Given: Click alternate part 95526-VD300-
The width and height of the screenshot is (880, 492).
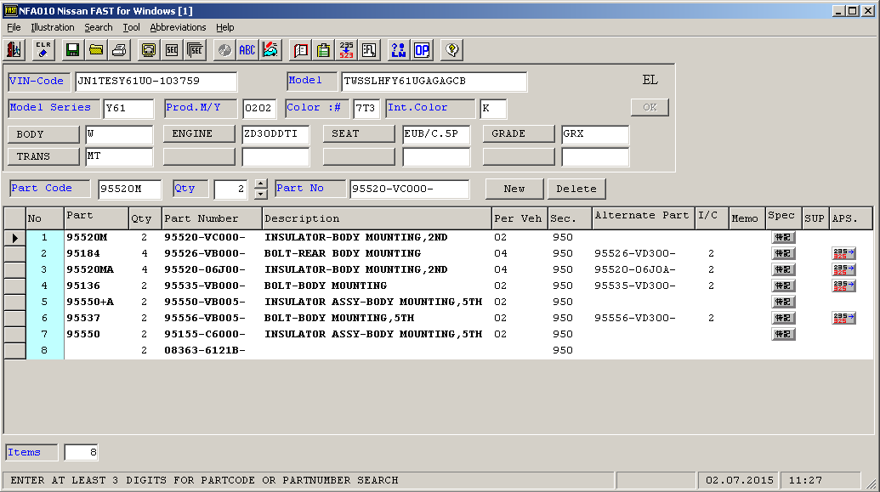Looking at the screenshot, I should click(635, 253).
